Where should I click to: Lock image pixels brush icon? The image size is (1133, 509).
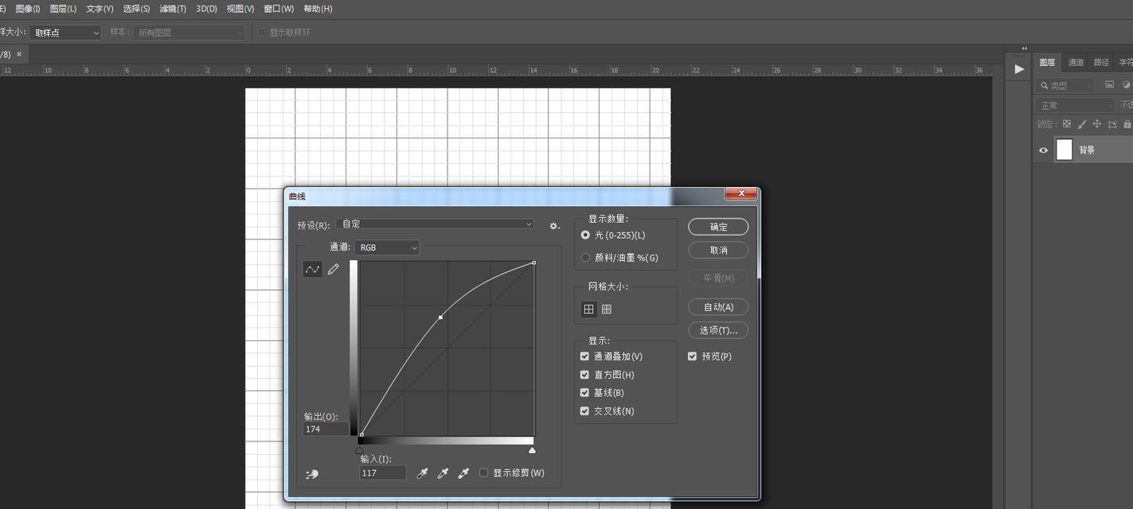point(1081,124)
